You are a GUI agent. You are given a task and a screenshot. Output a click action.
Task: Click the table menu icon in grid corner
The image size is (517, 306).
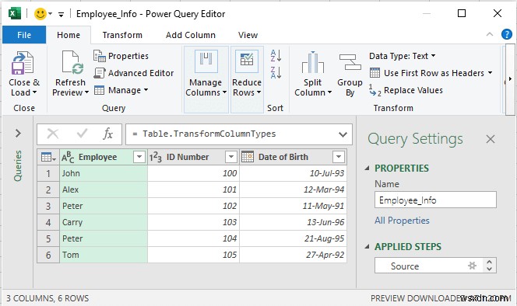[48, 158]
